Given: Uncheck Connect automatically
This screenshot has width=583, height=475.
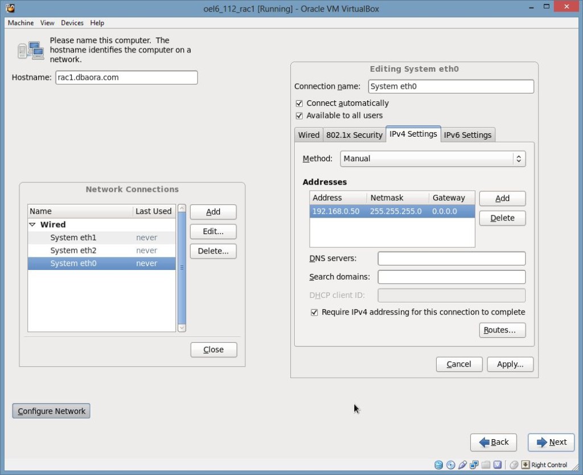Looking at the screenshot, I should pos(299,104).
